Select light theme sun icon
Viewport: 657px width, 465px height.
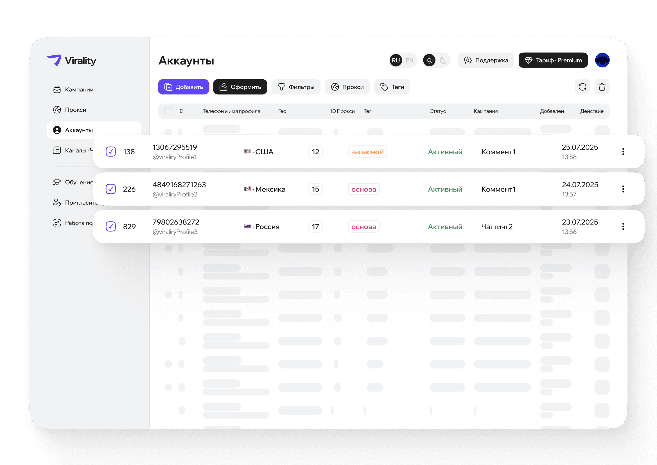point(429,60)
